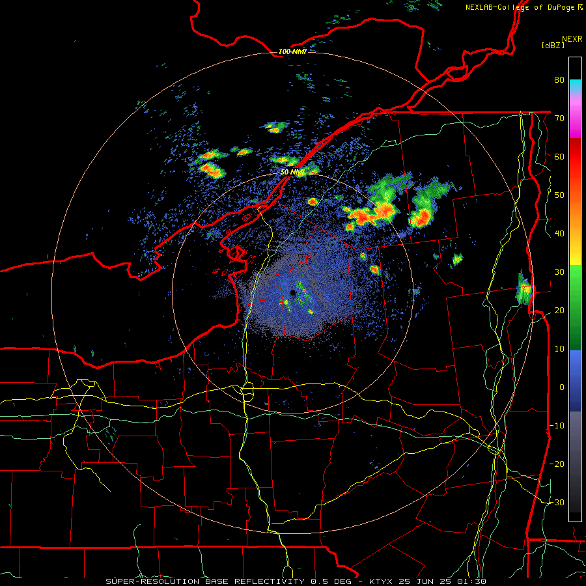
Task: Click the 100 NMI range ring label
Action: click(x=292, y=51)
